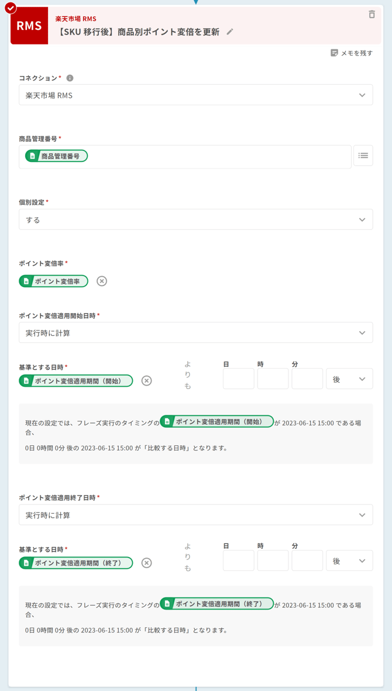The height and width of the screenshot is (691, 392).
Task: Open the first 後 direction dropdown
Action: pyautogui.click(x=349, y=379)
